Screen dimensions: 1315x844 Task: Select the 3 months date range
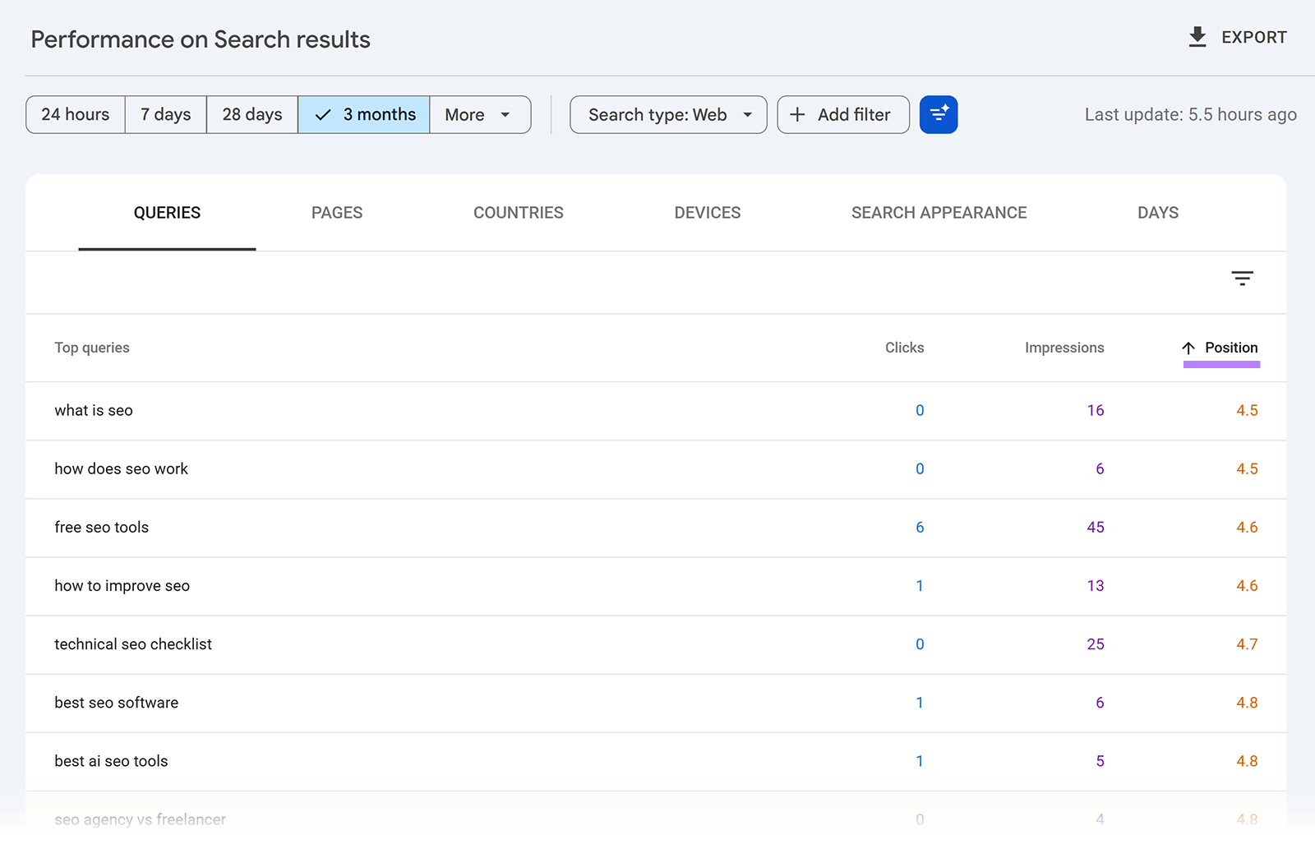[364, 114]
